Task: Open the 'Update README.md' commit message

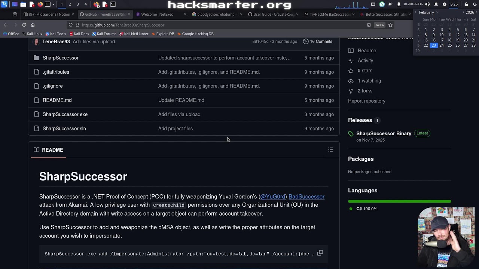Action: pos(181,100)
